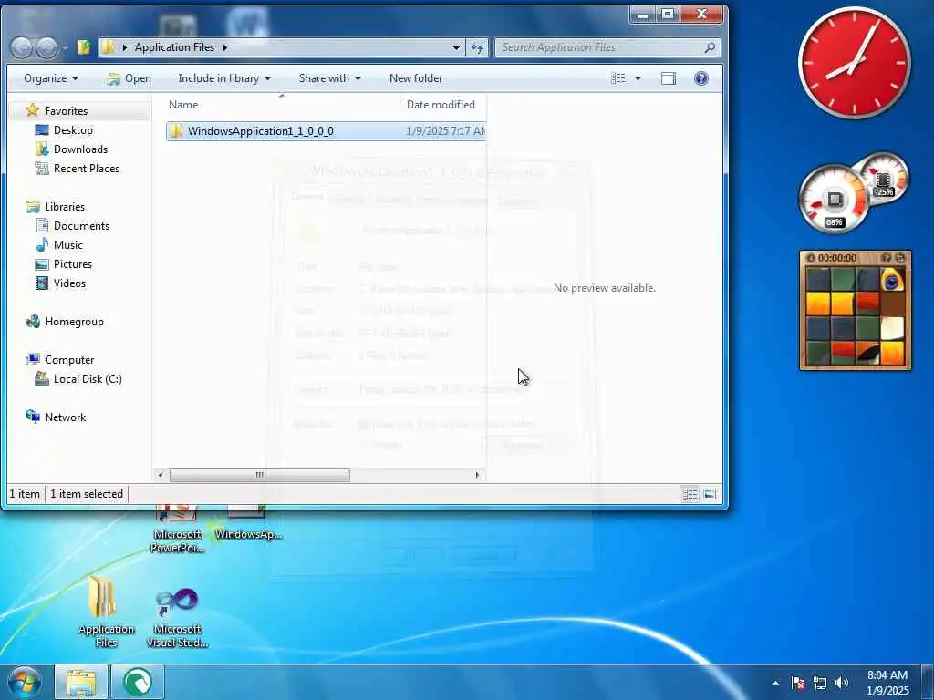Refresh the Application Files address bar
Viewport: 934px width, 700px height.
[477, 47]
